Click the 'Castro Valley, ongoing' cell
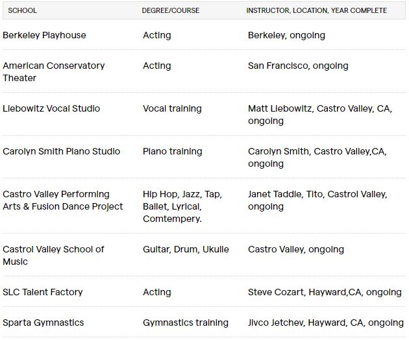This screenshot has width=409, height=340. (x=296, y=249)
